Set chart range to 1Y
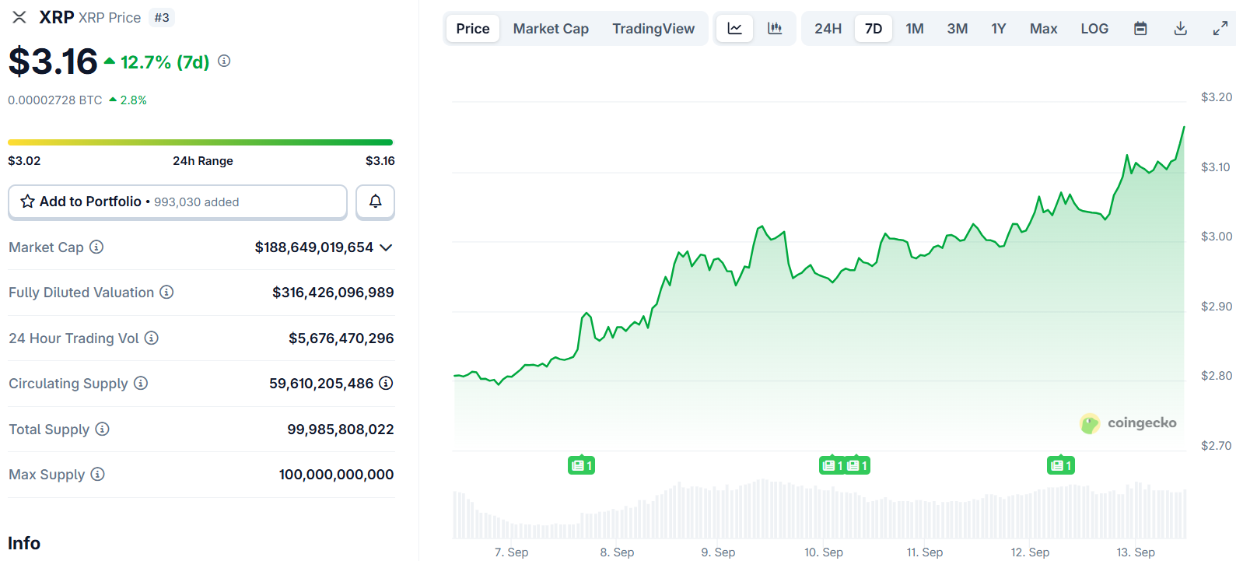 (999, 29)
